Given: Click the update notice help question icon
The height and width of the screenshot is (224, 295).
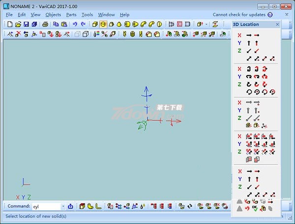Looking at the screenshot, I should click(x=270, y=15).
